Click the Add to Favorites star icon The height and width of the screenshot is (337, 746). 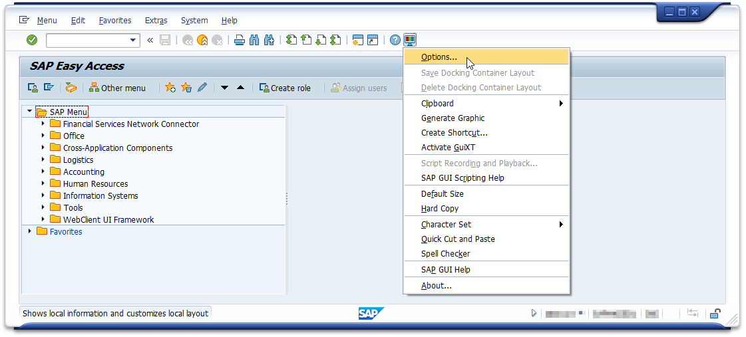tap(170, 88)
